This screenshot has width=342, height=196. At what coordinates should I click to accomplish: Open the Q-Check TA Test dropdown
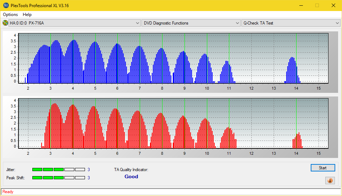291,23
